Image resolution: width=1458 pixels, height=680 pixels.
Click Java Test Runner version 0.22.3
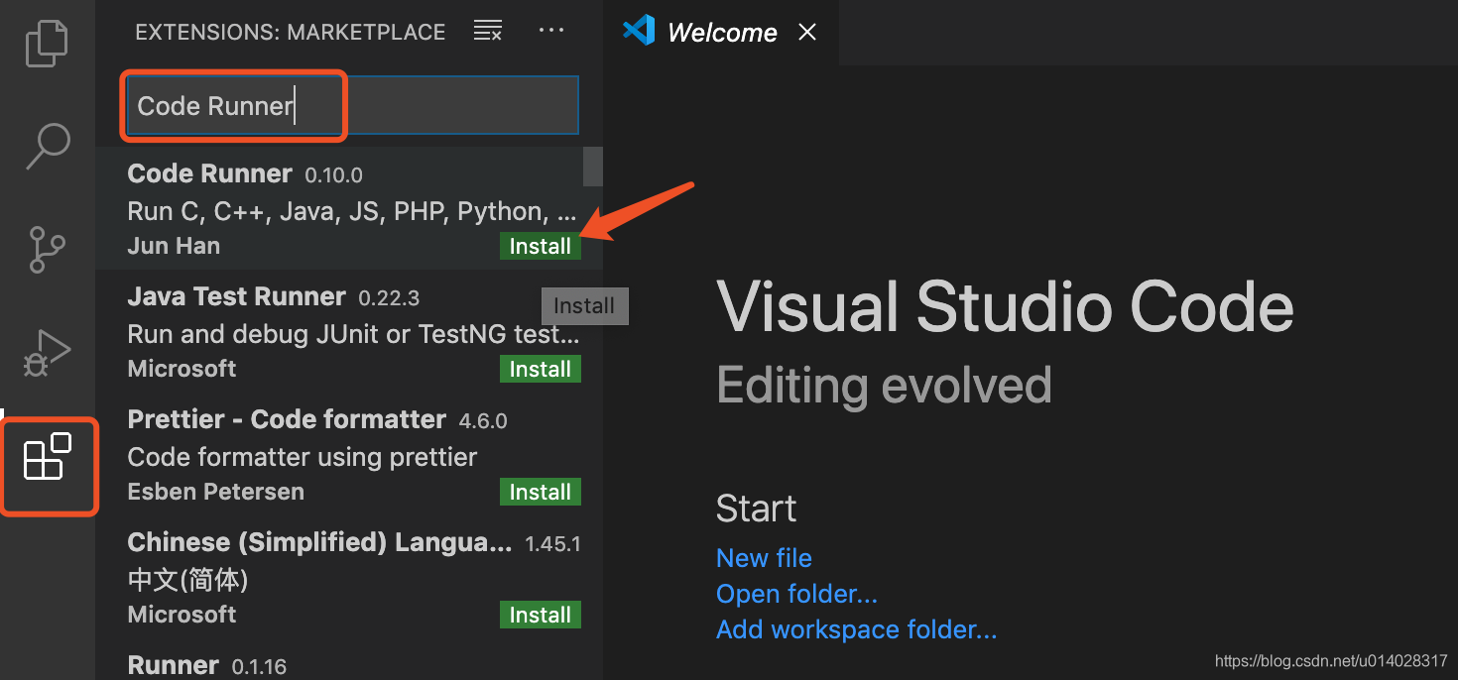pyautogui.click(x=388, y=298)
